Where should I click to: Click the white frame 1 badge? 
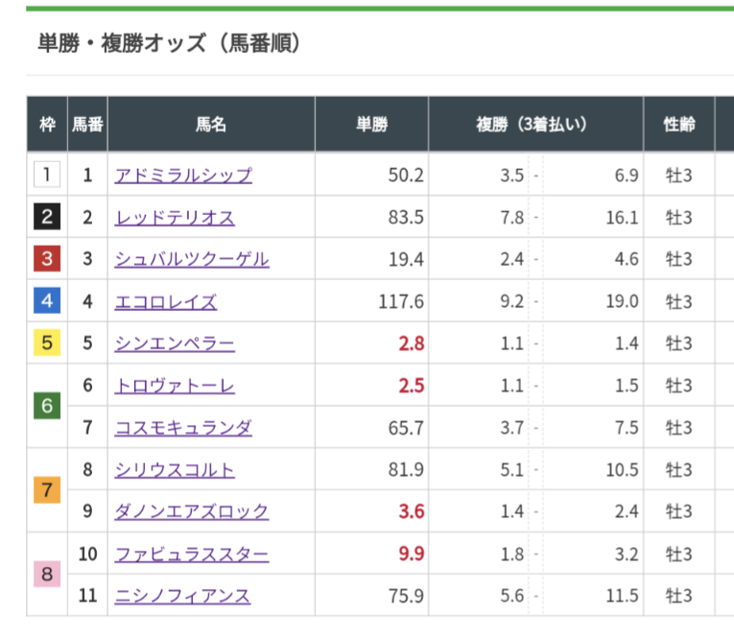point(47,176)
